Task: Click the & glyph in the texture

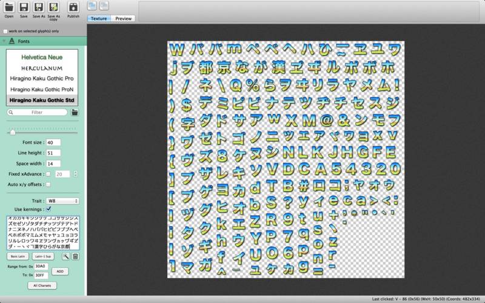Action: [343, 121]
